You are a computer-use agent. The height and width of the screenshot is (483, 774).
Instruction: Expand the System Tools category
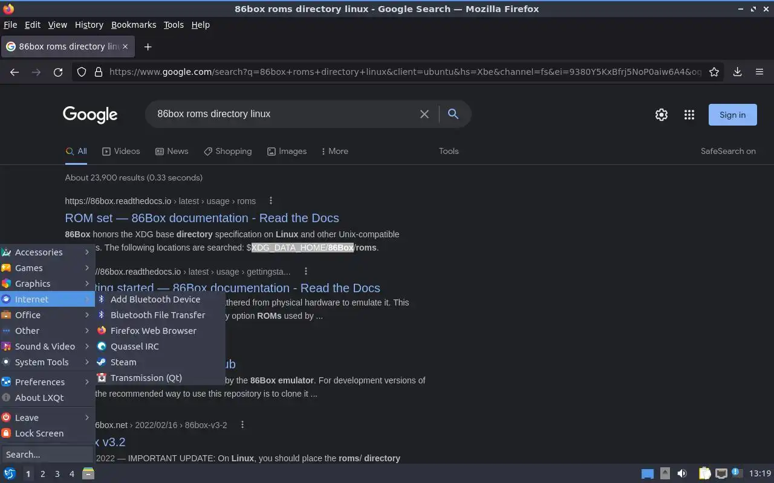coord(47,362)
